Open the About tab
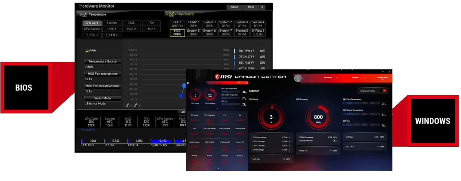Image resolution: width=461 pixels, height=181 pixels. pos(234,7)
